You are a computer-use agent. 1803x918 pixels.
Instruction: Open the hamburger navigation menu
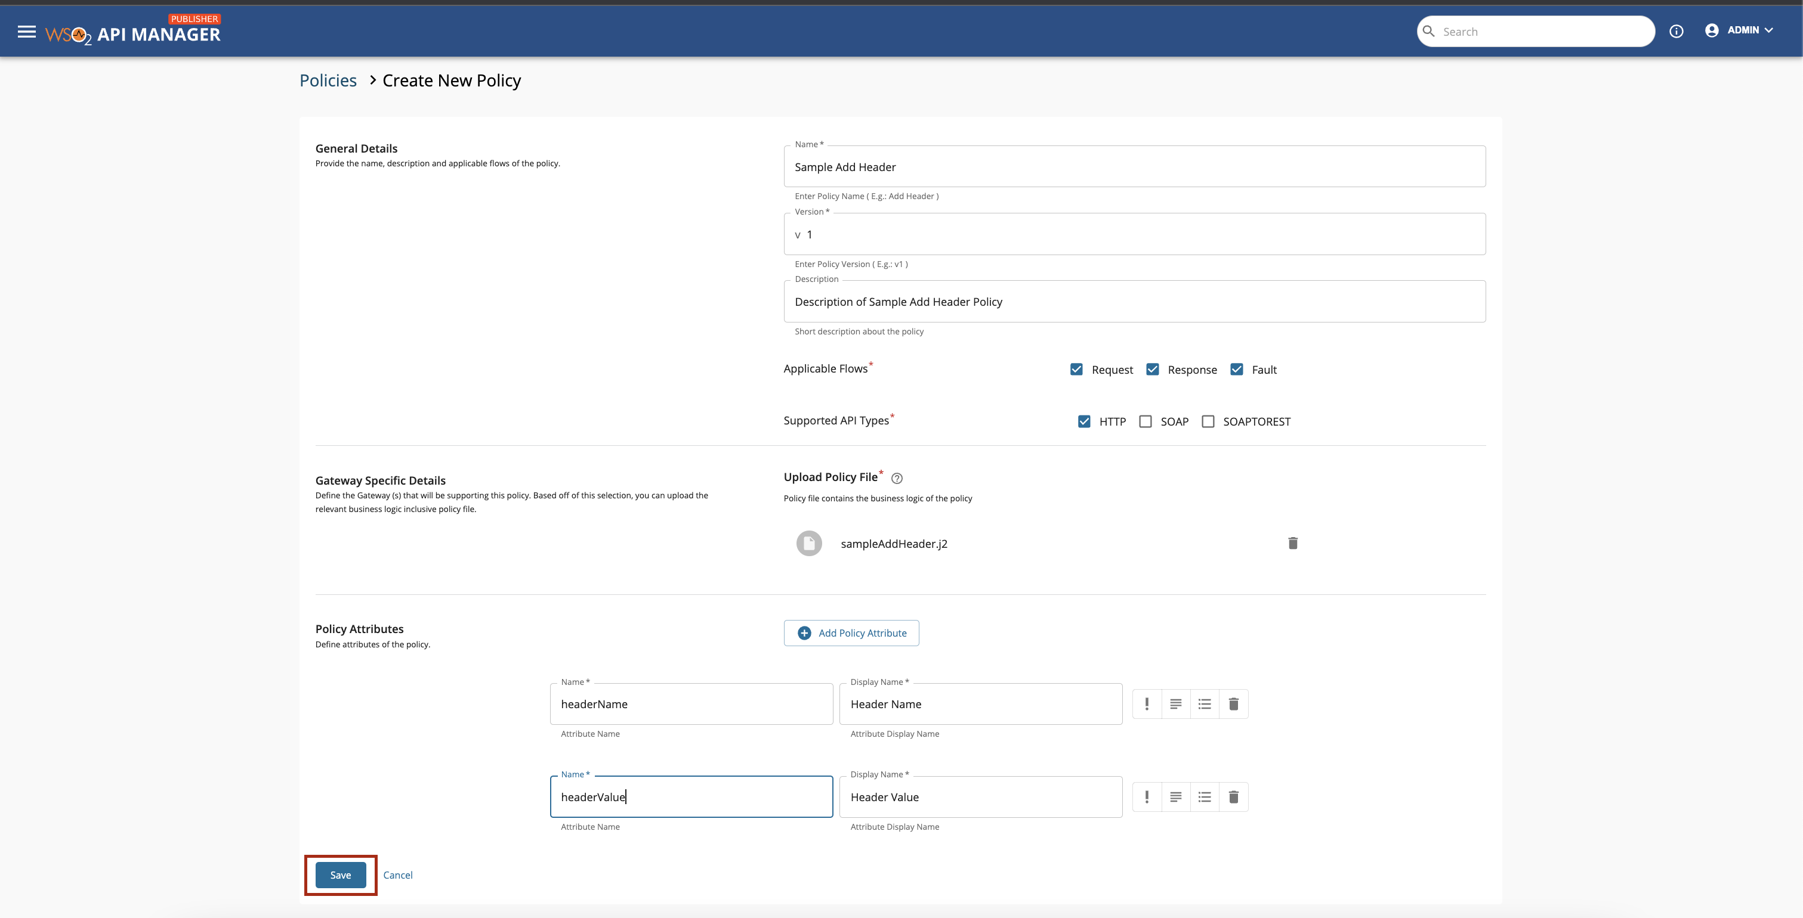[x=27, y=32]
